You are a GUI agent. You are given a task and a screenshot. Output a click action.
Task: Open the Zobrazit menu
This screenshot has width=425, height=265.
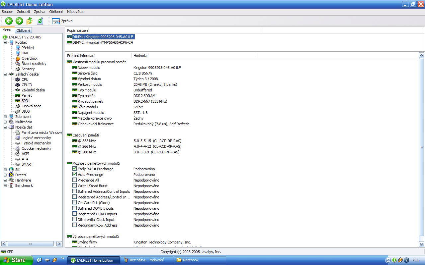24,12
